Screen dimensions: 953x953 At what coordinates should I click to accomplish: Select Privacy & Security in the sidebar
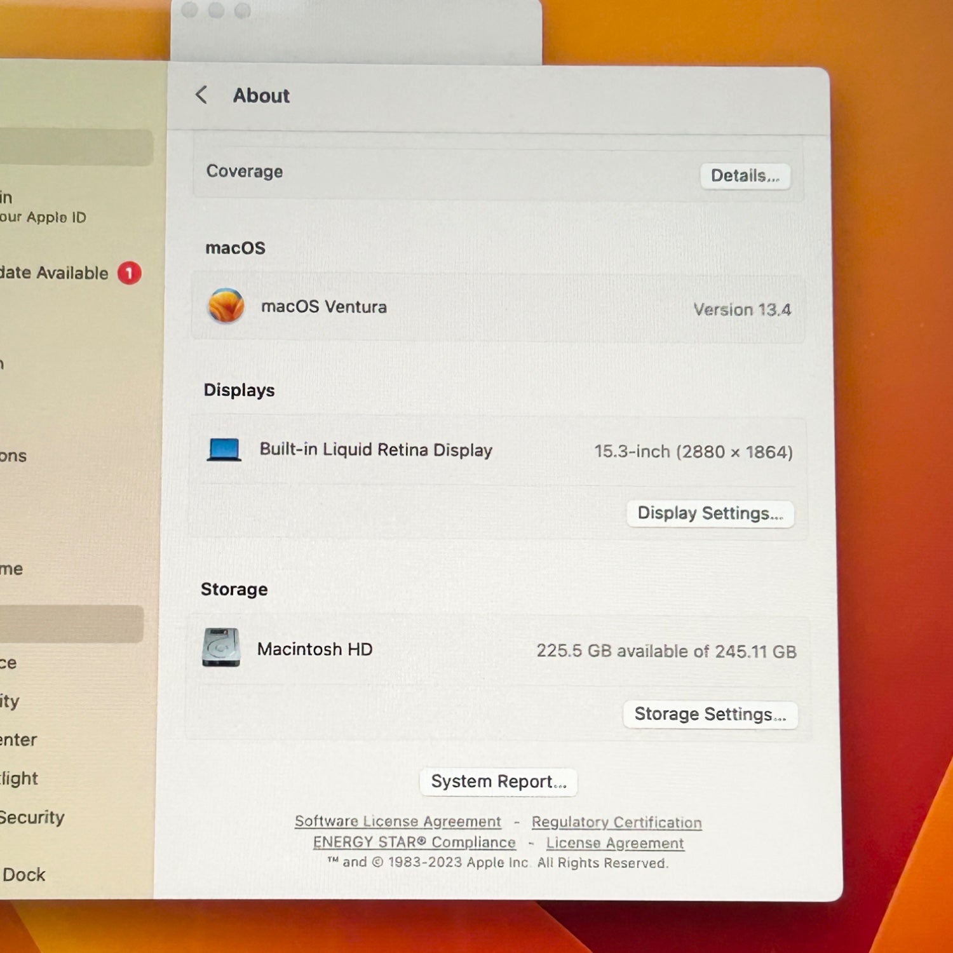pos(32,818)
